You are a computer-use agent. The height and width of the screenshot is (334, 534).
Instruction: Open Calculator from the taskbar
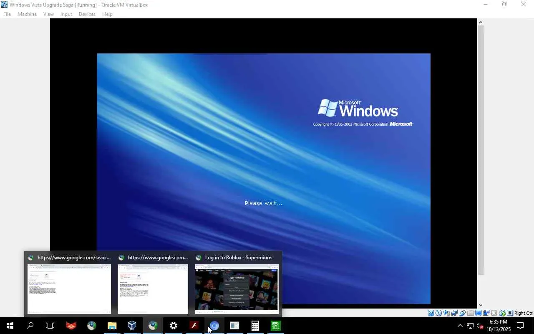[x=255, y=326]
